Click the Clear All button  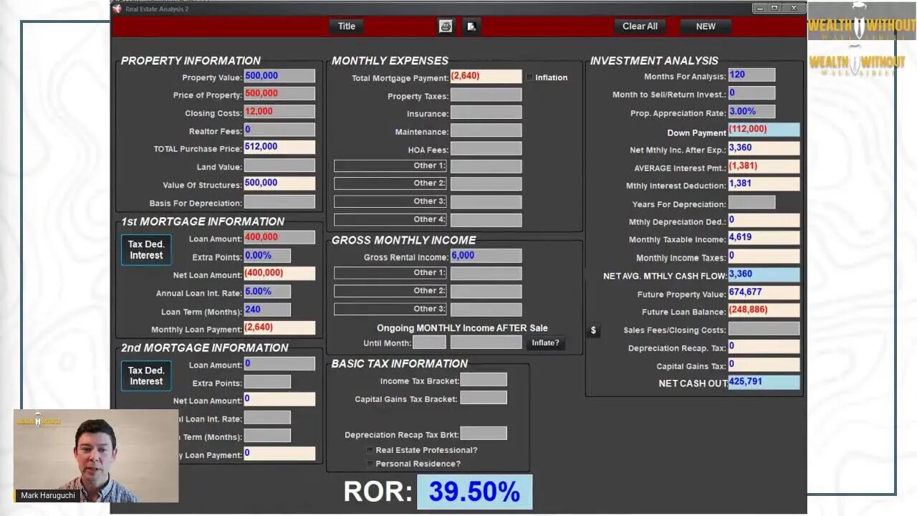(640, 27)
